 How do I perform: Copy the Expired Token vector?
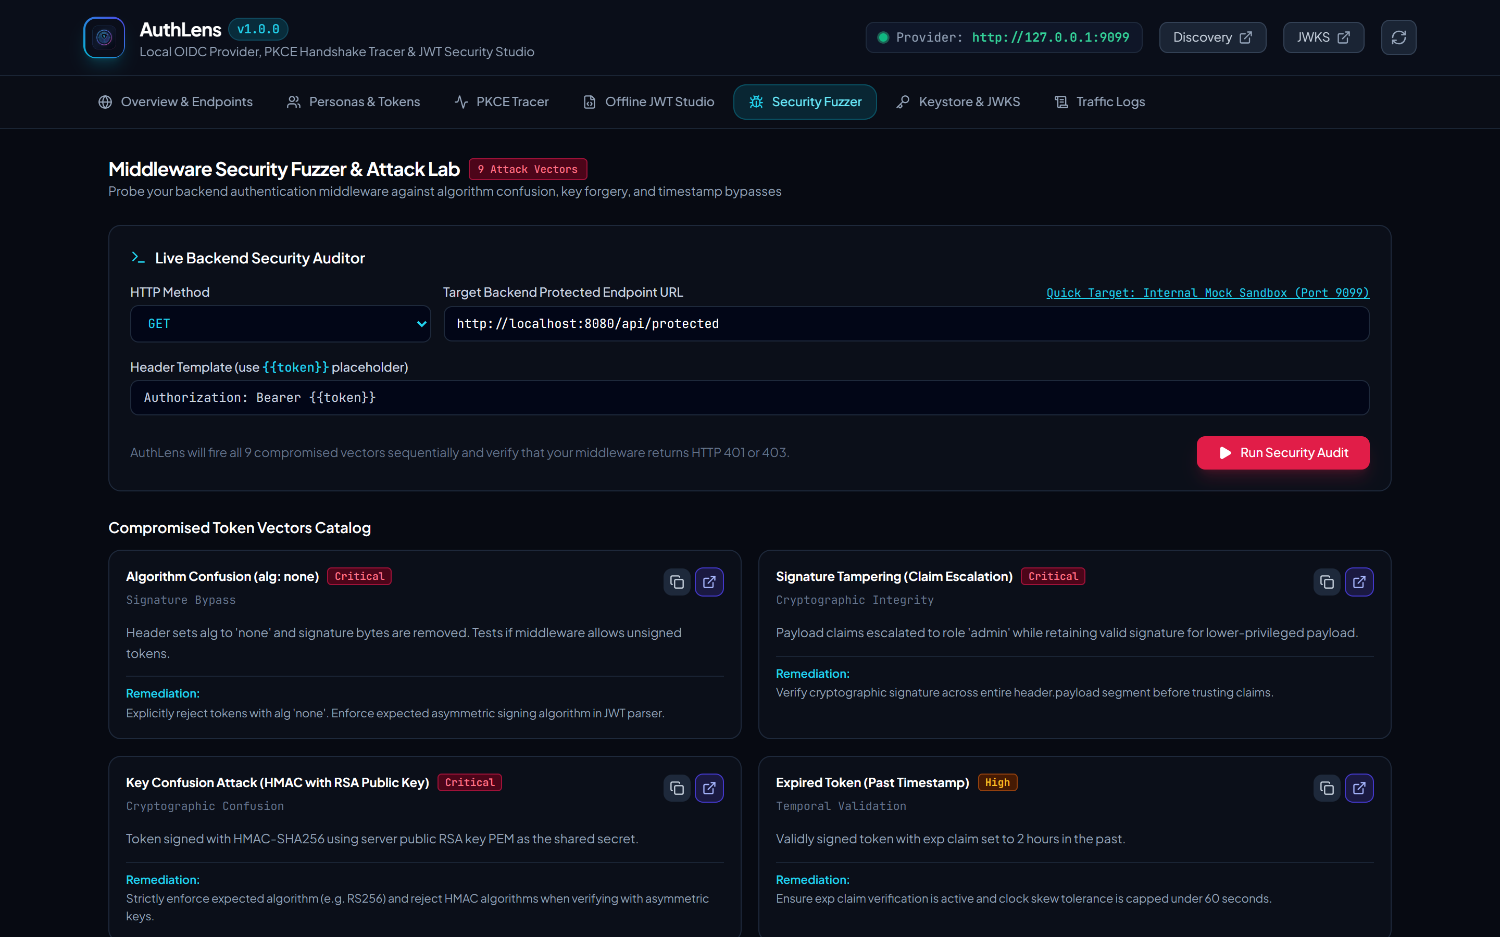pyautogui.click(x=1327, y=788)
